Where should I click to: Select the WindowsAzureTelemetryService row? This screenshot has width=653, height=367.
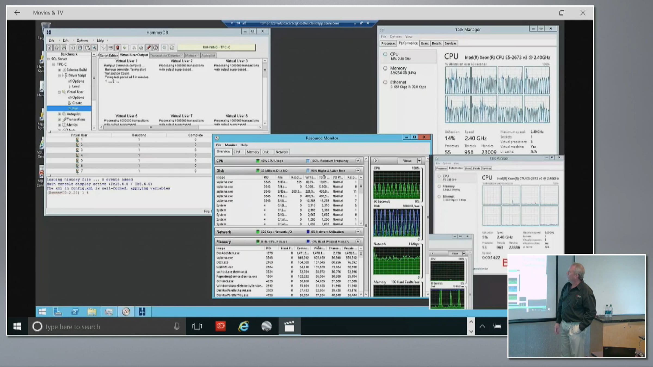[287, 286]
